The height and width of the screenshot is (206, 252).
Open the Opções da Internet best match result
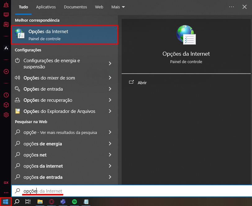pos(65,35)
